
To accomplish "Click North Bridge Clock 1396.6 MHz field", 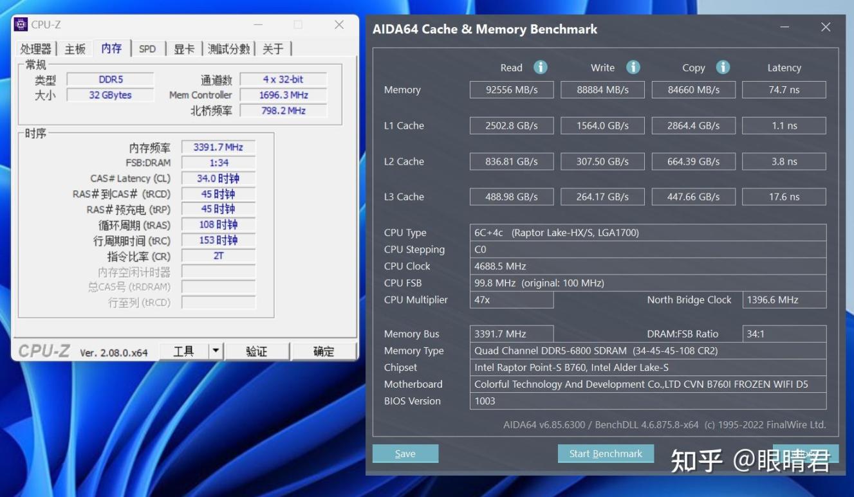I will click(x=784, y=300).
